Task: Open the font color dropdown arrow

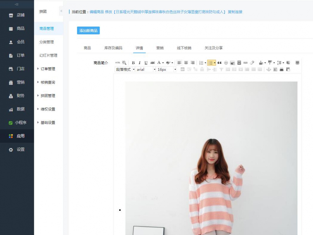Action: click(163, 63)
